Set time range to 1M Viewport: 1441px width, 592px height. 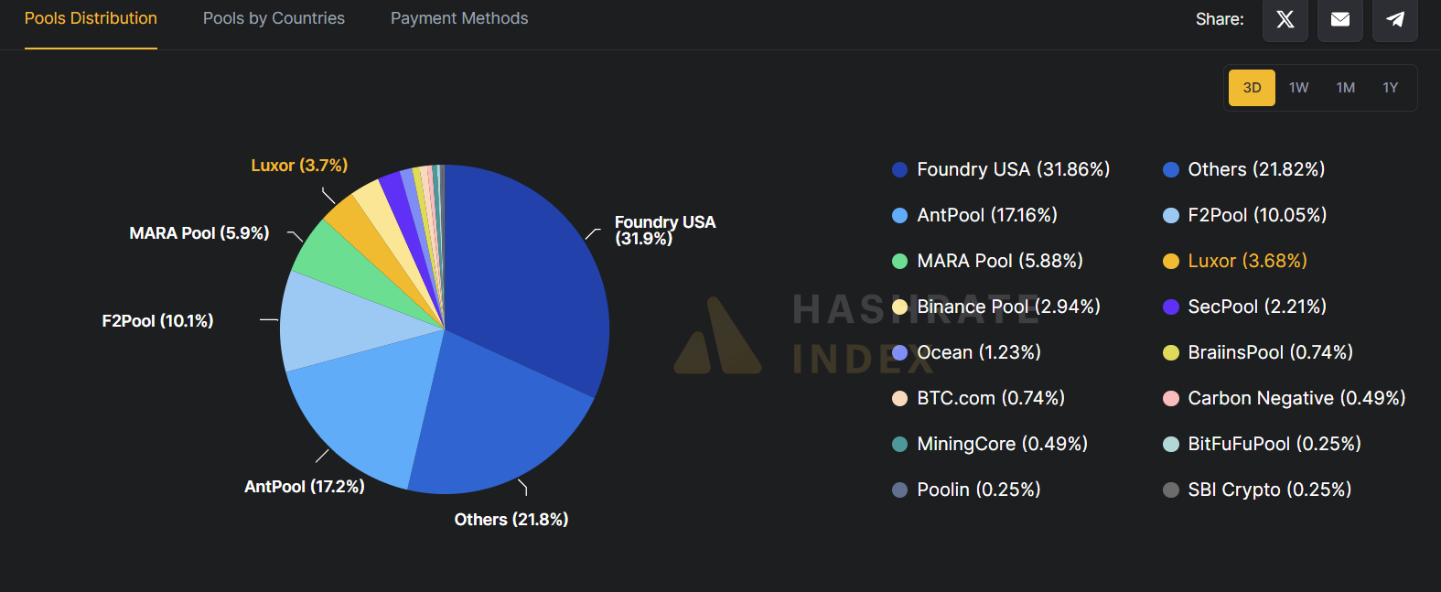(x=1345, y=88)
